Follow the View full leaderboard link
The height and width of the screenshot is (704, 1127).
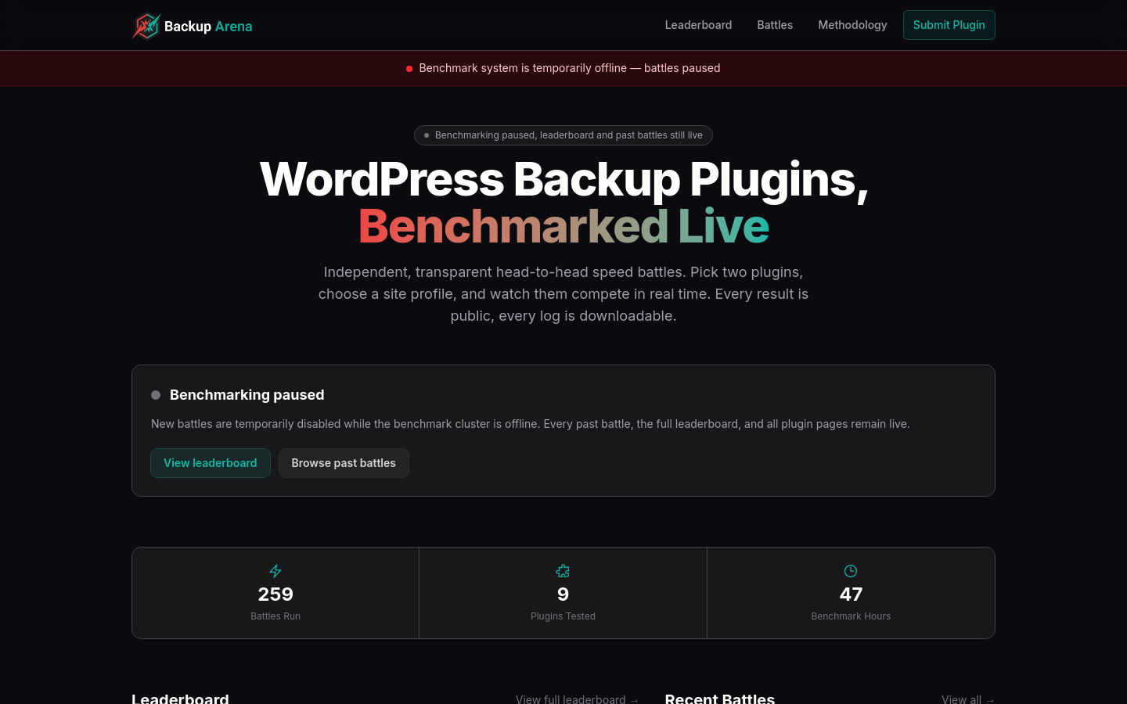pyautogui.click(x=577, y=699)
